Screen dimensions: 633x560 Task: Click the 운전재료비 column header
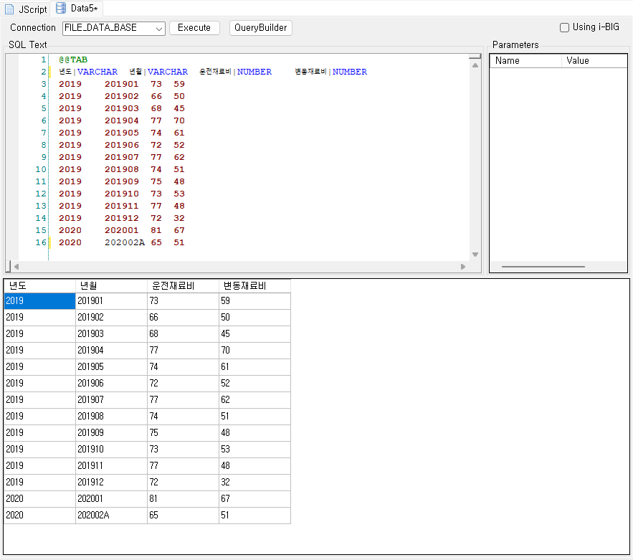[183, 286]
